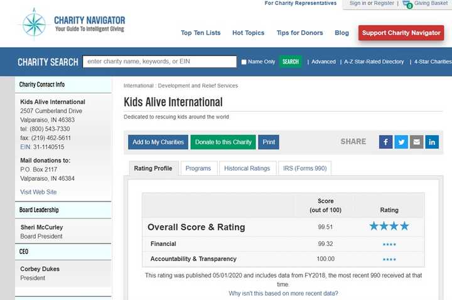Screen dimensions: 452x300
Task: Open Hot Topics menu item
Action: 248,33
